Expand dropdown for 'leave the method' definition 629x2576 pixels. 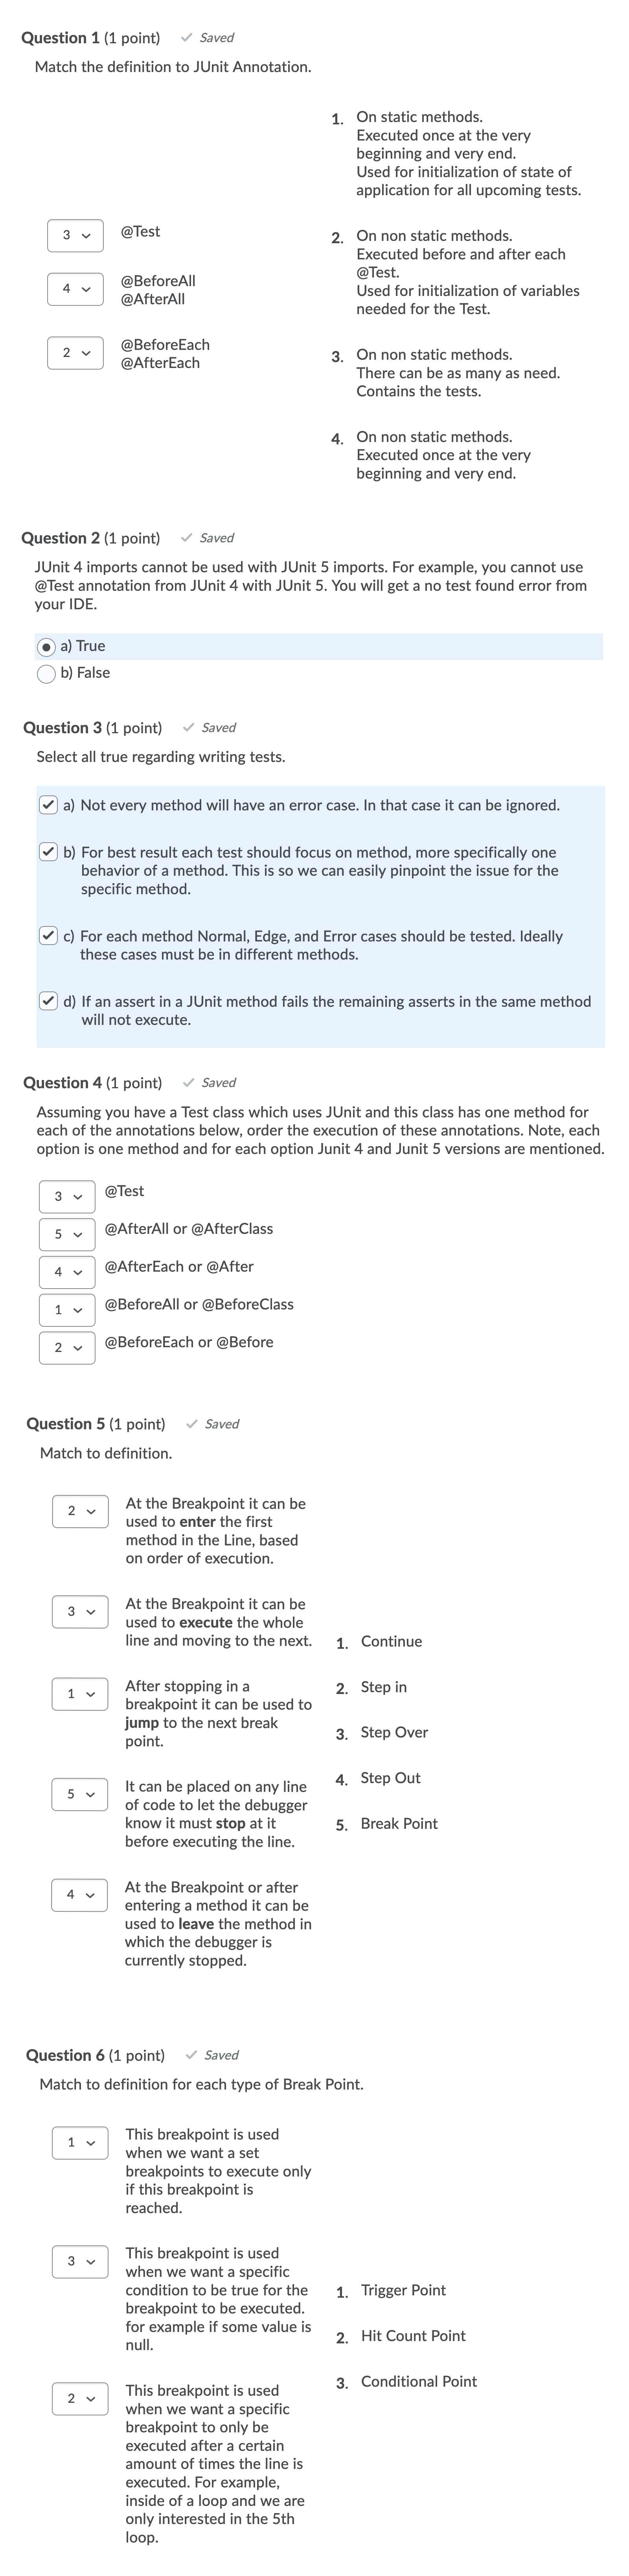(80, 1895)
